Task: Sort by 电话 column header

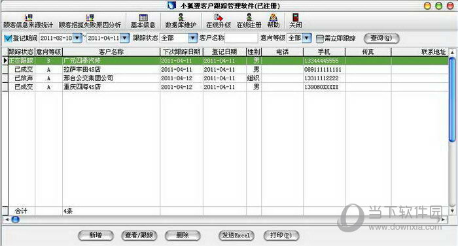Action: 282,52
